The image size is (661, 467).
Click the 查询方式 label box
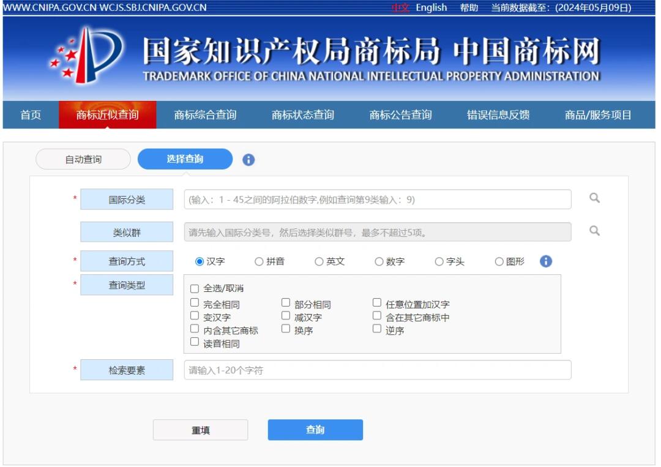[x=127, y=261]
